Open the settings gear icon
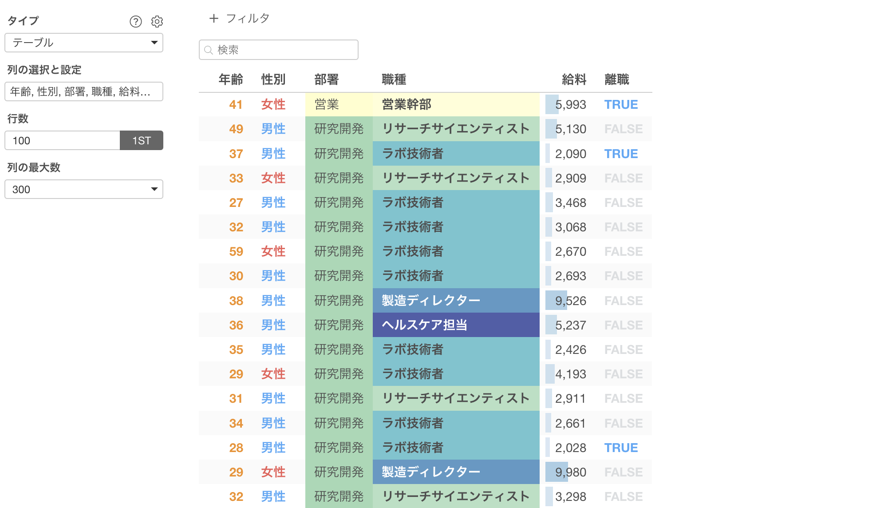This screenshot has width=892, height=508. click(x=157, y=21)
